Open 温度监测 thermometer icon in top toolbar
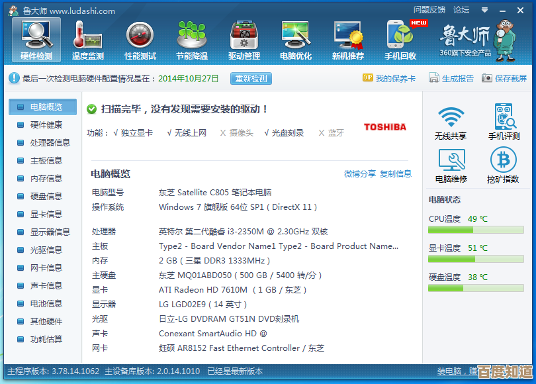Viewport: 536px width, 384px height. click(x=87, y=34)
